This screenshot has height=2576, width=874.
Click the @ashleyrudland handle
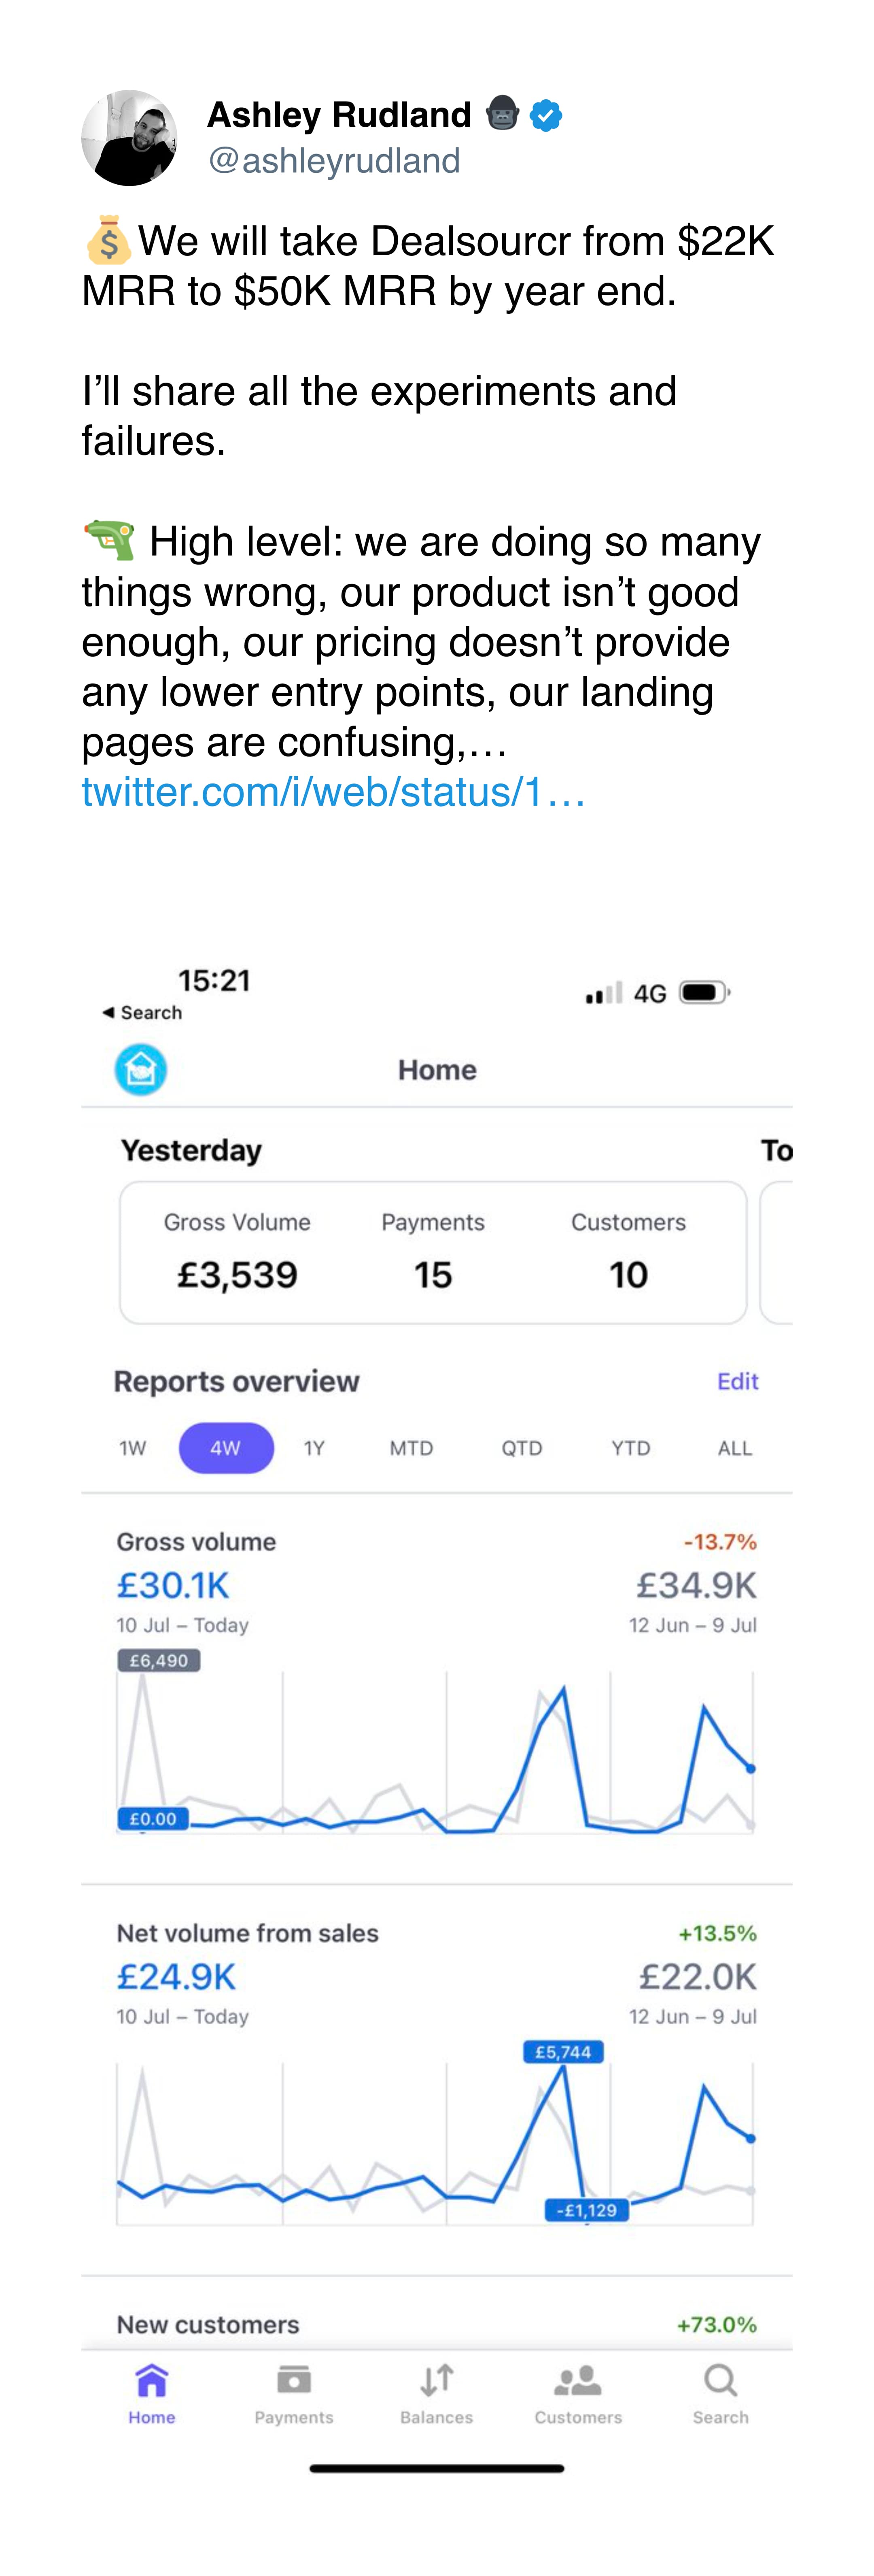[x=334, y=160]
